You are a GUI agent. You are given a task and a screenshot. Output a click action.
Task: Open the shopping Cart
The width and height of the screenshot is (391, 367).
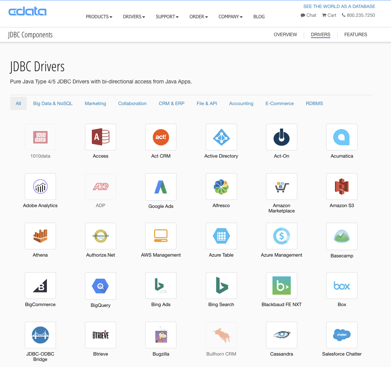click(x=329, y=15)
